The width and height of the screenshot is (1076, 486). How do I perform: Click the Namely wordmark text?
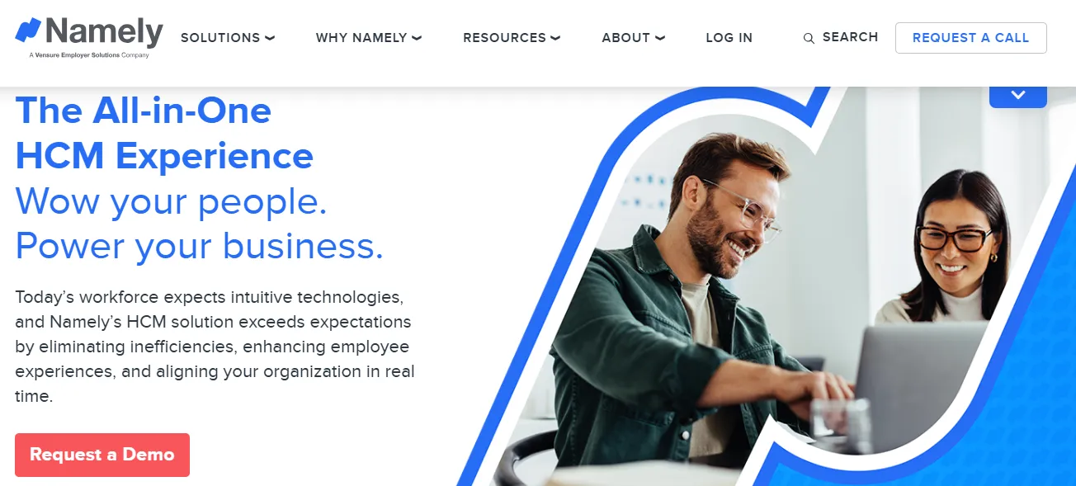tap(105, 31)
